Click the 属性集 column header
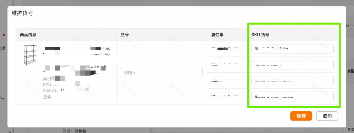Image resolution: width=354 pixels, height=133 pixels. [217, 35]
